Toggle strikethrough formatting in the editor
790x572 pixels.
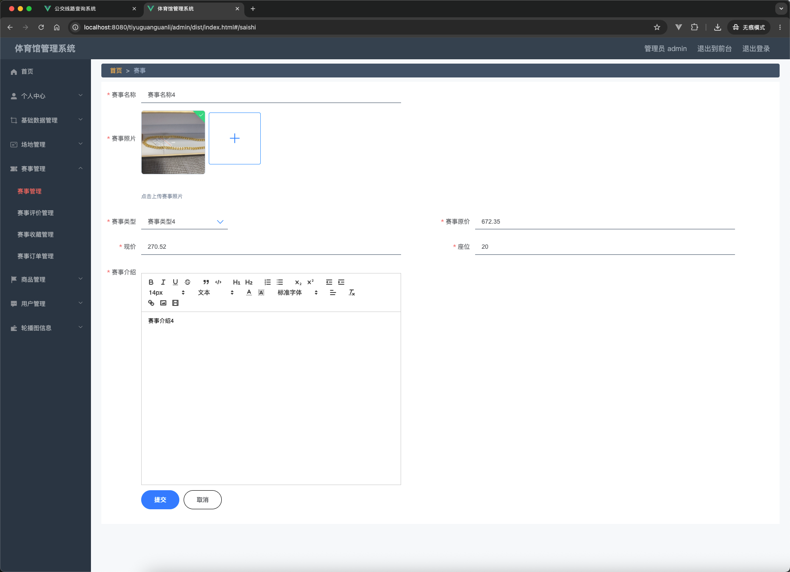click(188, 282)
